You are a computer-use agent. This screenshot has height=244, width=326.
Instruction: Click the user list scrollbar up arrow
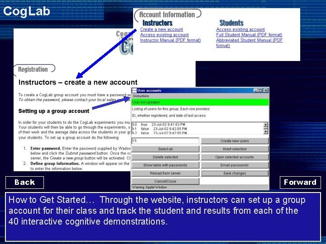265,125
